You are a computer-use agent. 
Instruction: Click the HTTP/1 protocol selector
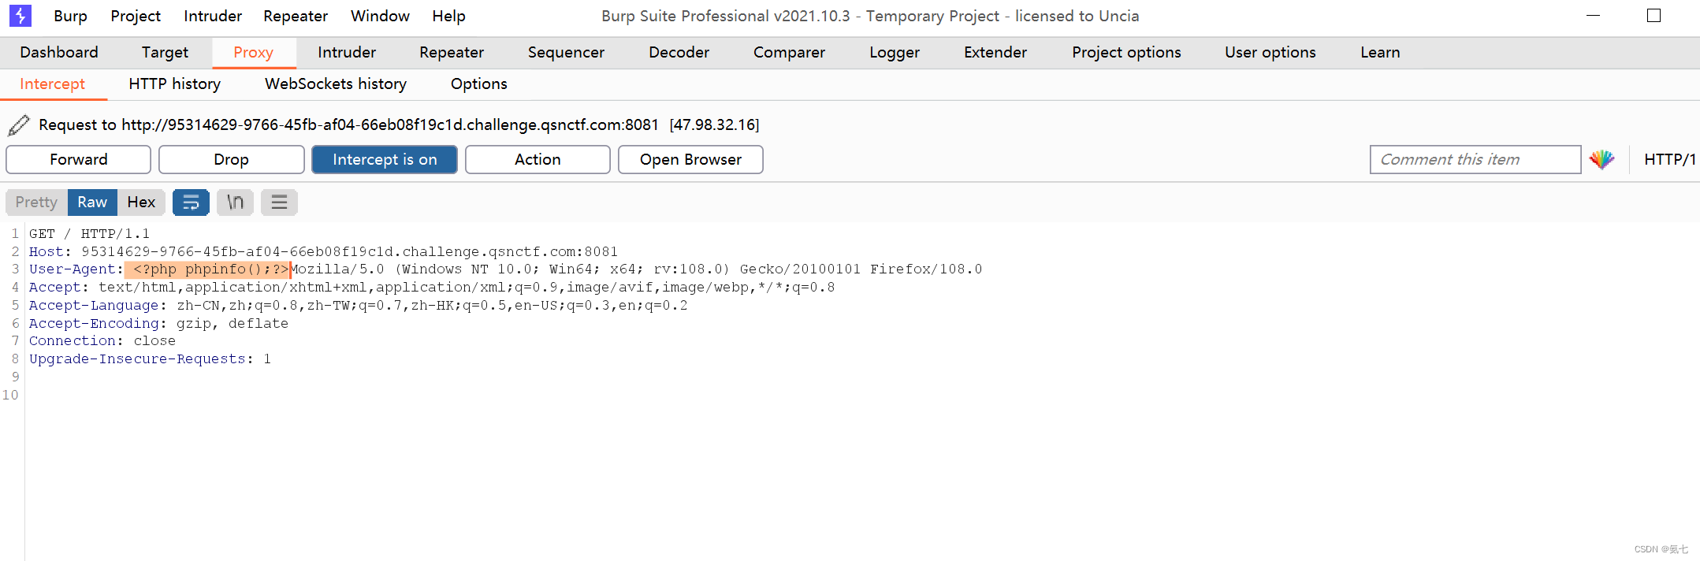pyautogui.click(x=1669, y=159)
